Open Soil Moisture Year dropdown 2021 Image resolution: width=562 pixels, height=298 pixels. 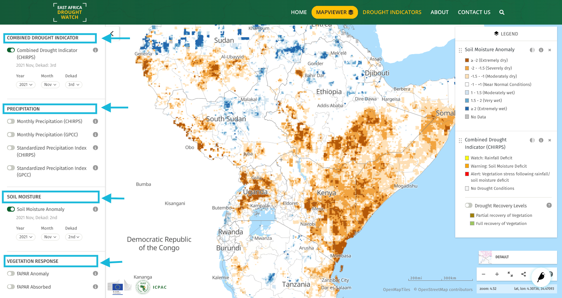click(26, 237)
